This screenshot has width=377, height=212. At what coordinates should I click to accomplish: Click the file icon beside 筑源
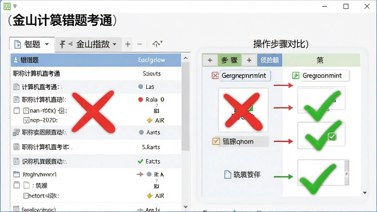pos(27,185)
